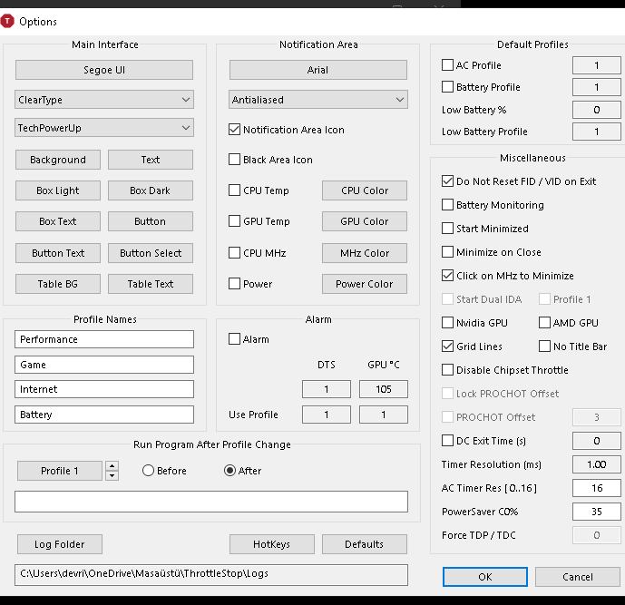Click the program path field under Profile 1

pos(211,502)
